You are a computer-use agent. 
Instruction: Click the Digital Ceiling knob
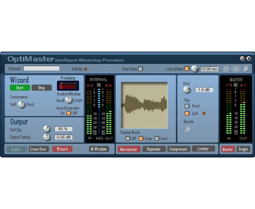(x=47, y=137)
